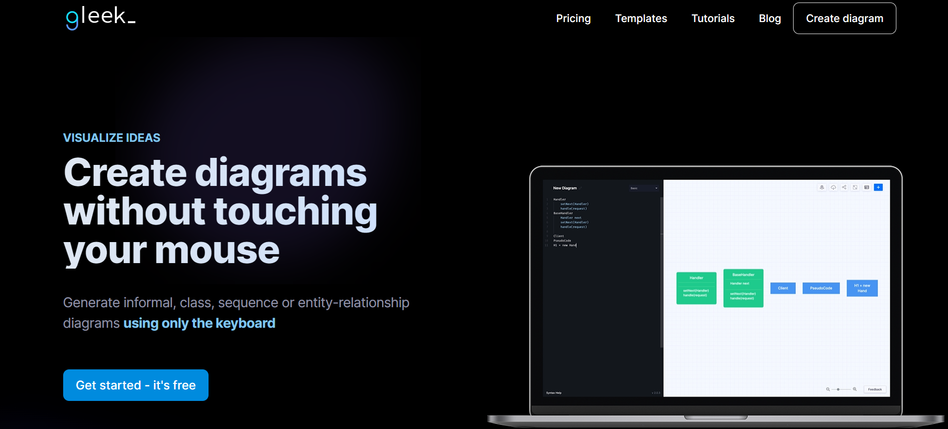
Task: Click the zoom out magnifier icon
Action: tap(828, 389)
